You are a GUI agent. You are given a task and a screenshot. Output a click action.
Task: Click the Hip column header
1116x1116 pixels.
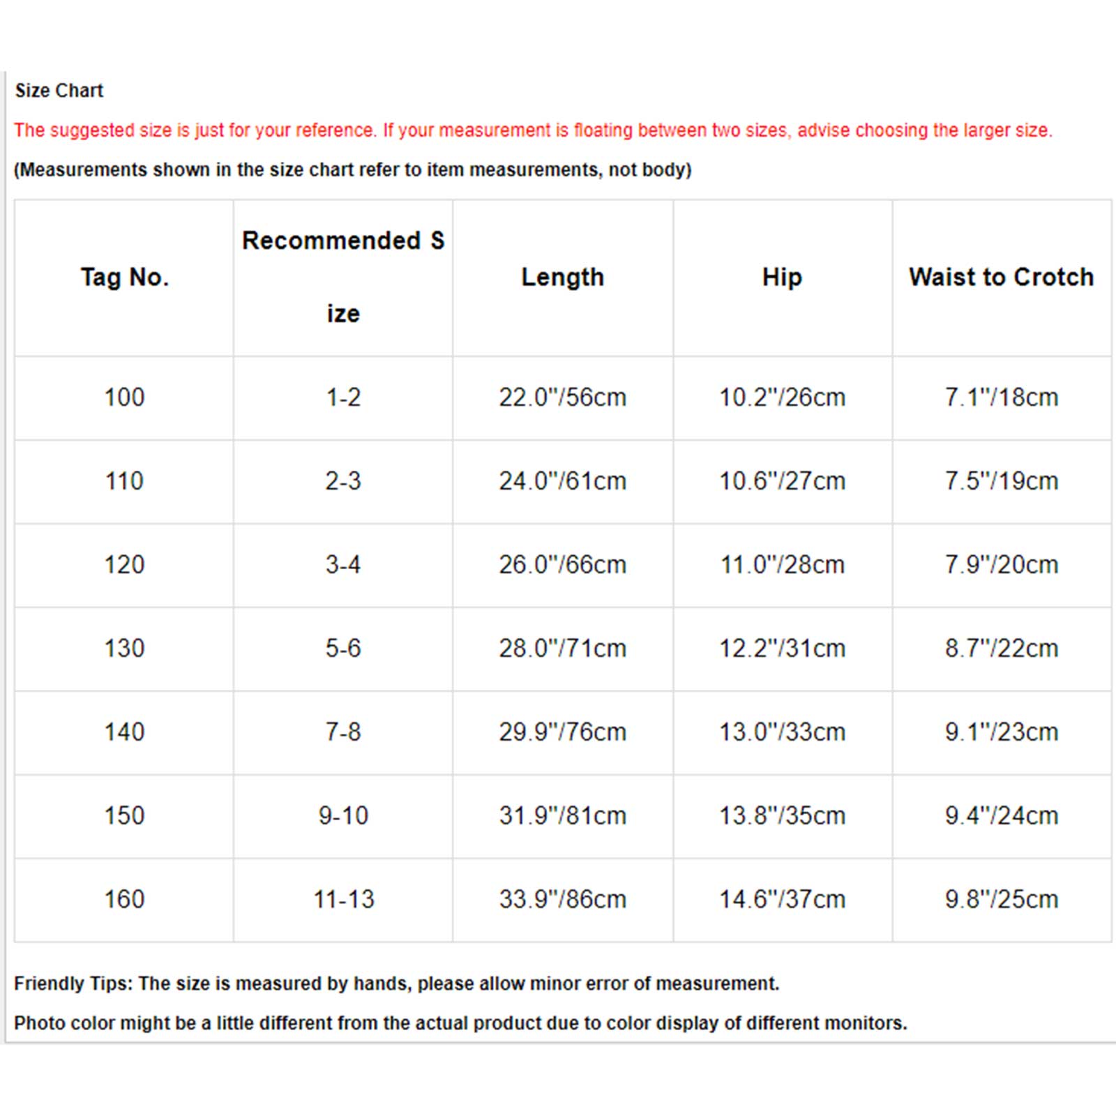click(783, 278)
